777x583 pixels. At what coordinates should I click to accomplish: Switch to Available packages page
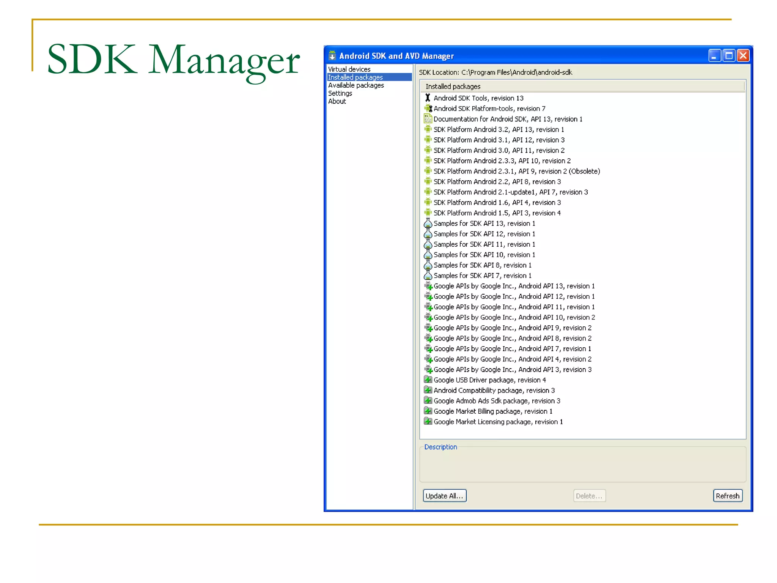click(356, 85)
